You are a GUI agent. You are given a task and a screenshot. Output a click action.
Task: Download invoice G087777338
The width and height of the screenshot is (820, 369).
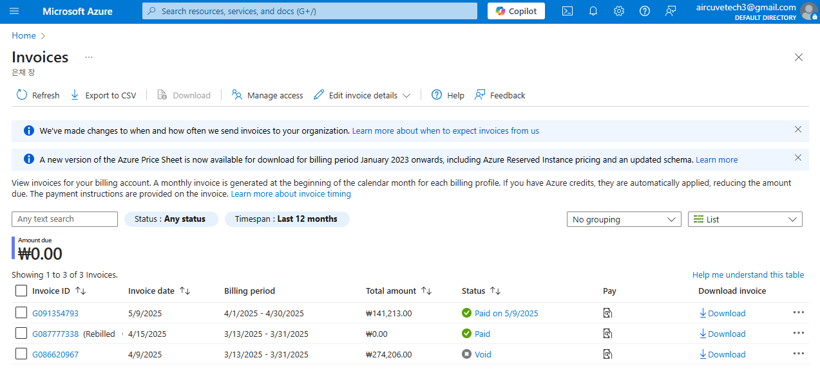pyautogui.click(x=722, y=334)
